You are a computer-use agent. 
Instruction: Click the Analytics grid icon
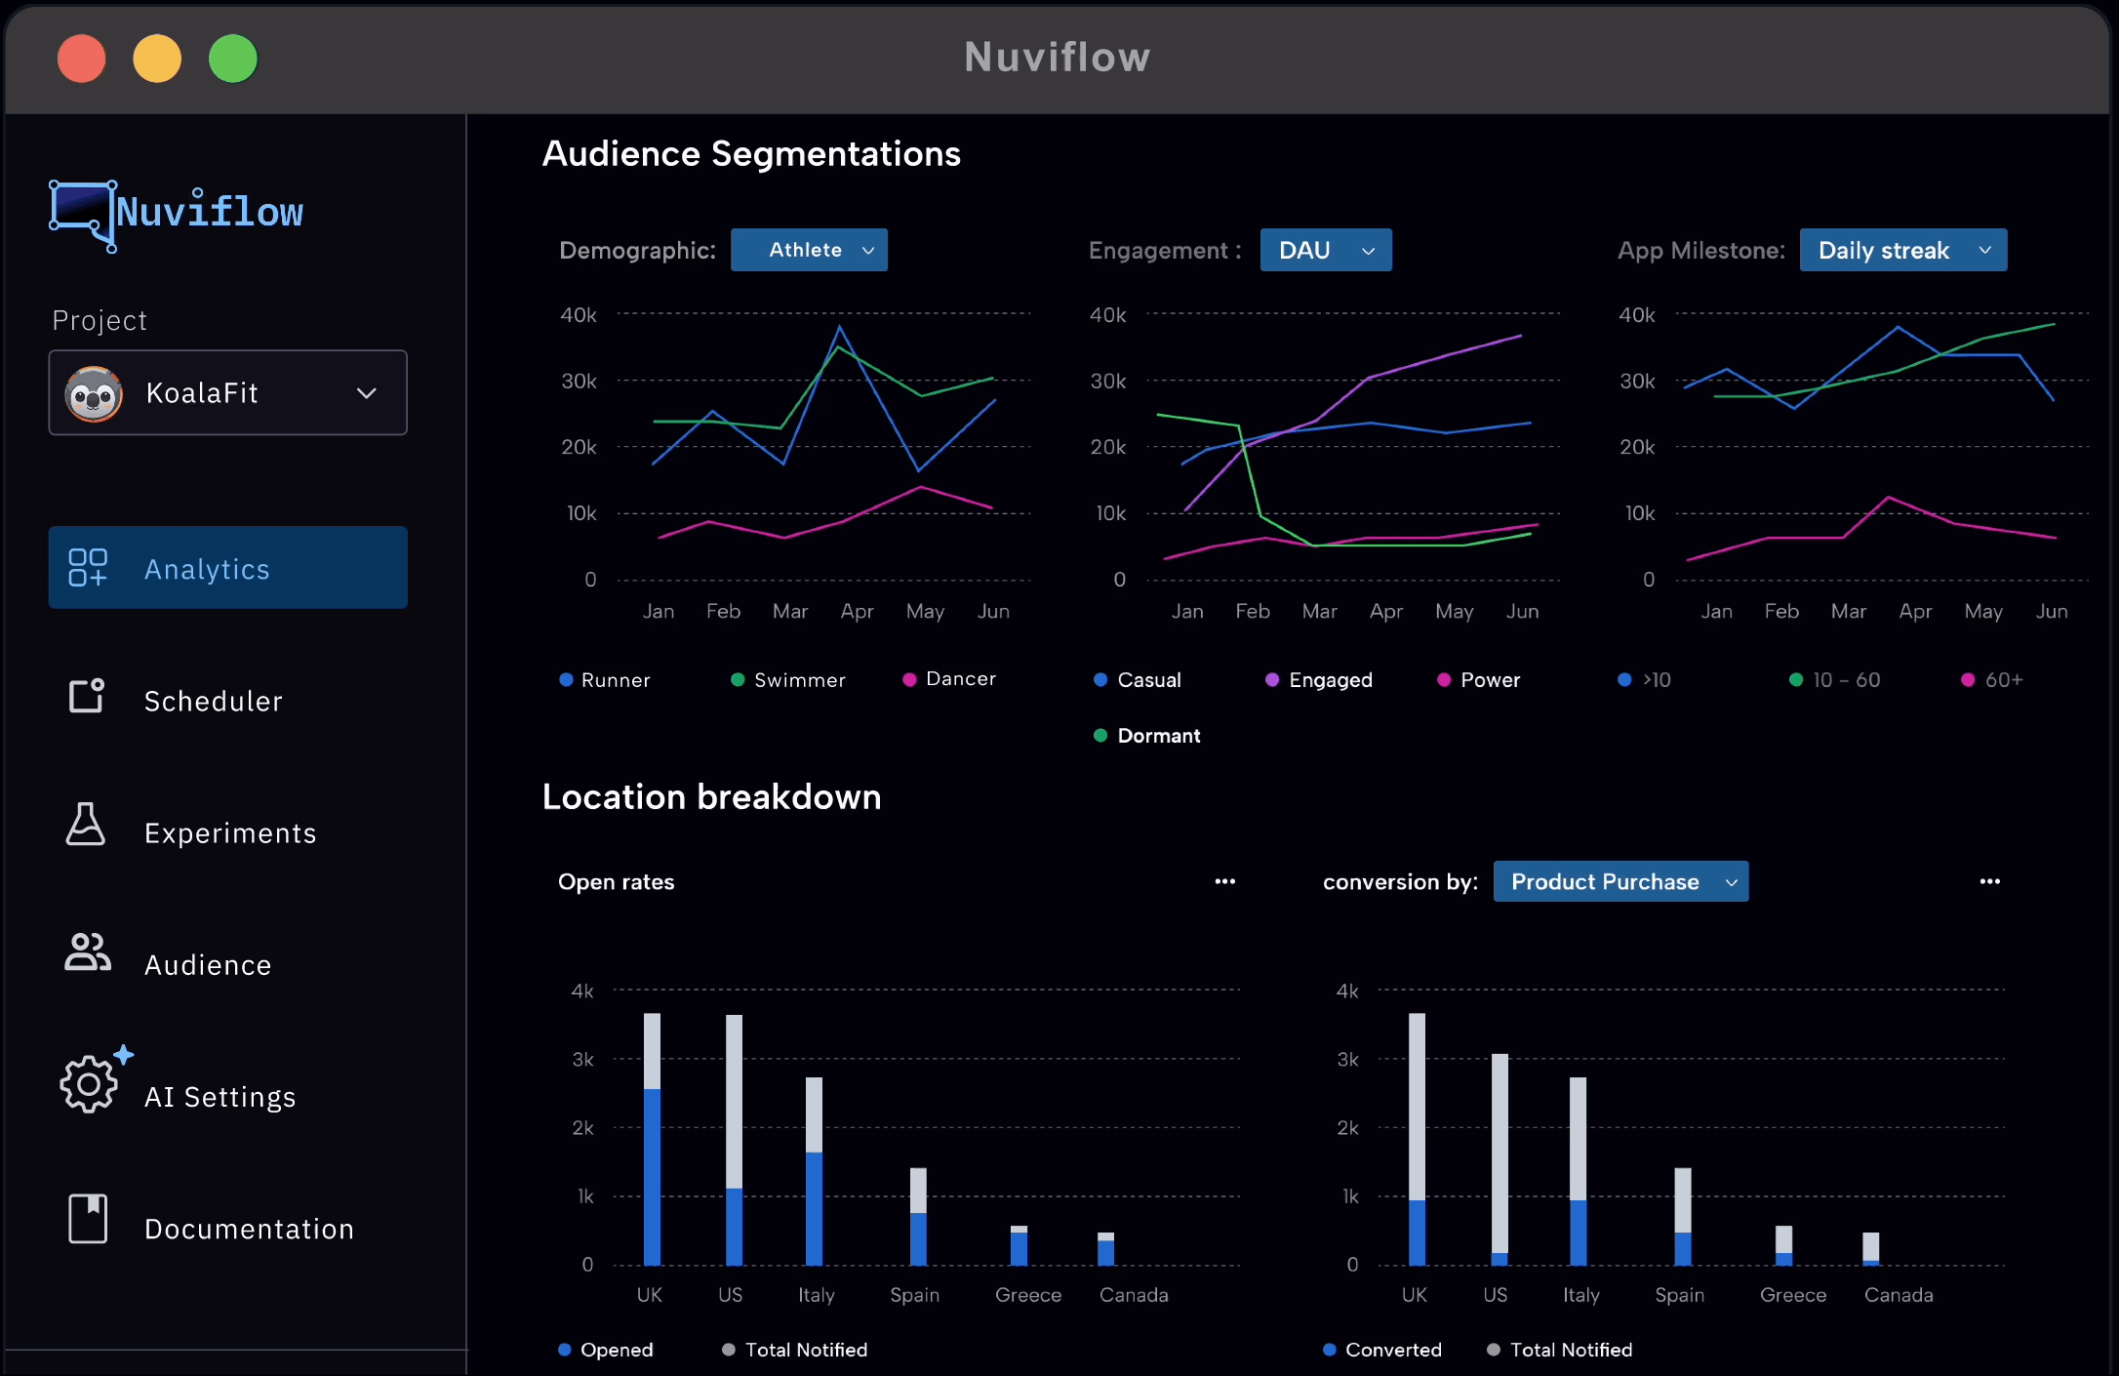click(87, 567)
